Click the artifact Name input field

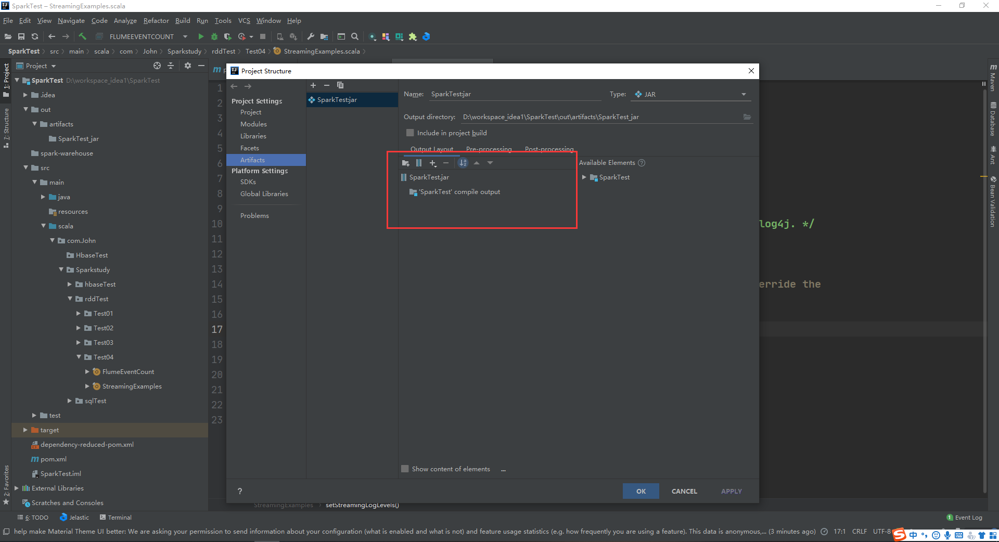pos(516,94)
